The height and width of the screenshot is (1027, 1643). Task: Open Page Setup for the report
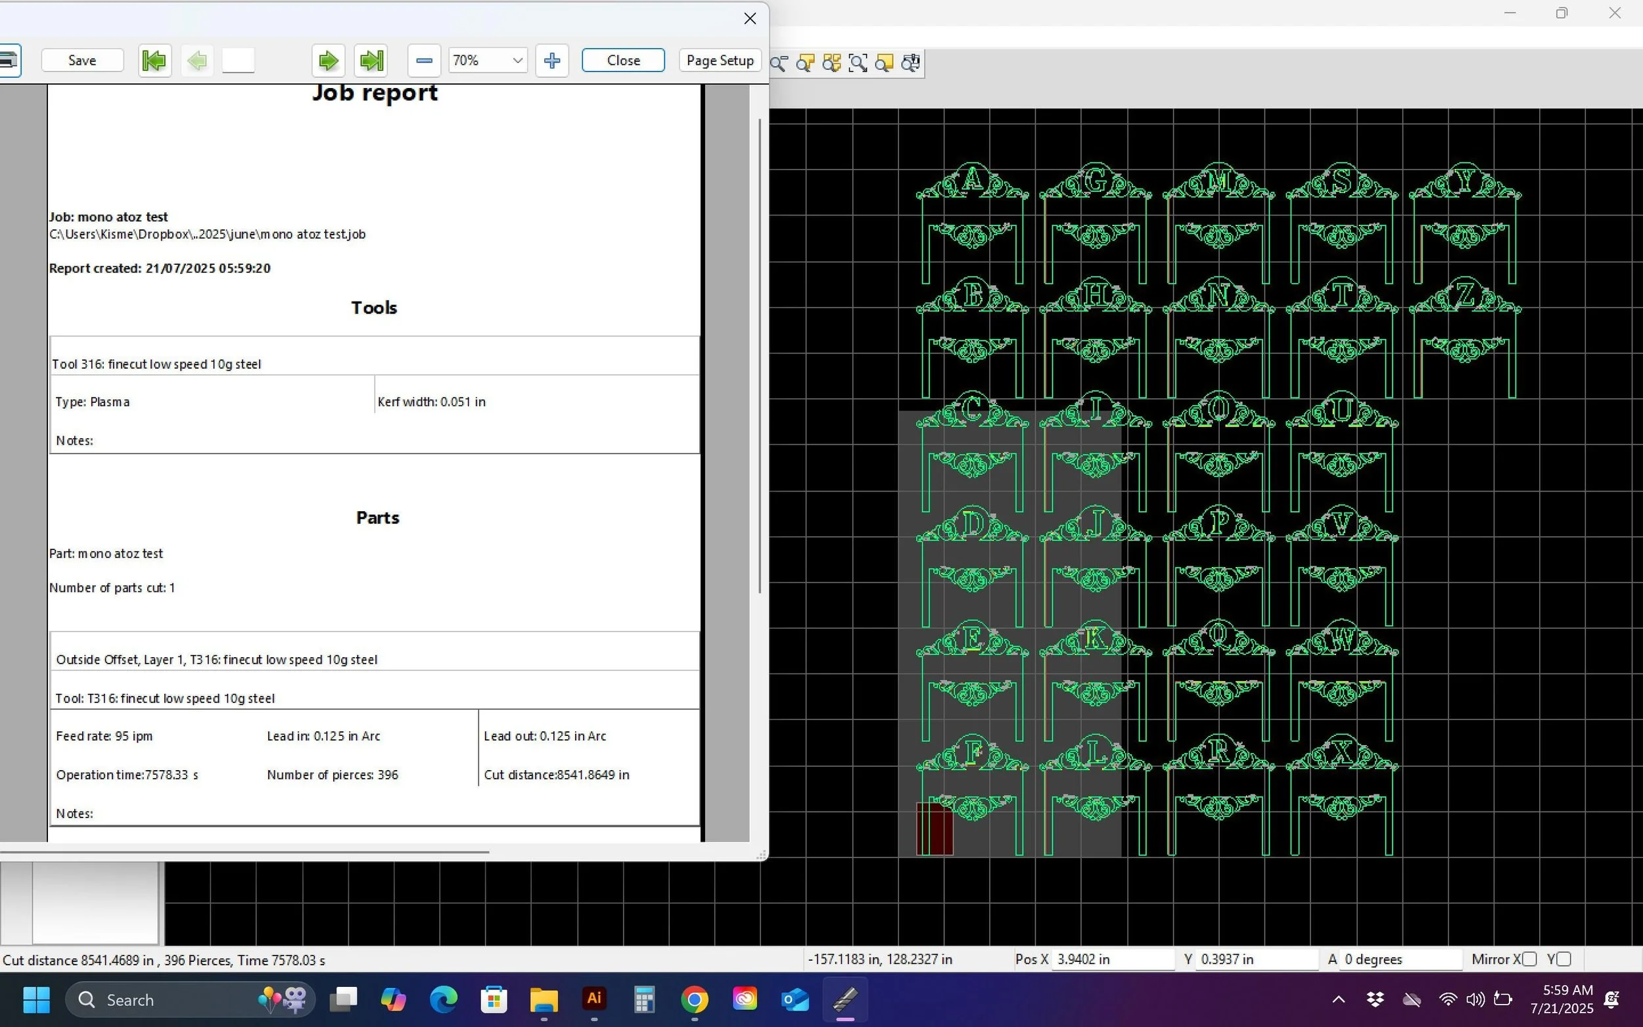click(720, 60)
